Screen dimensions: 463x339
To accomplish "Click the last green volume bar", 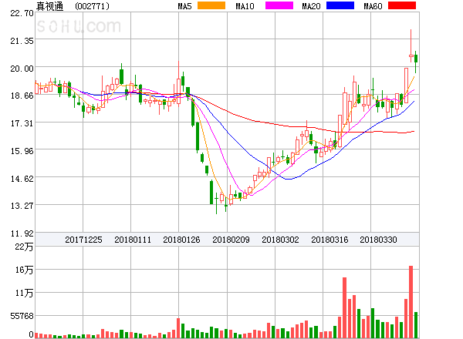I will [416, 325].
